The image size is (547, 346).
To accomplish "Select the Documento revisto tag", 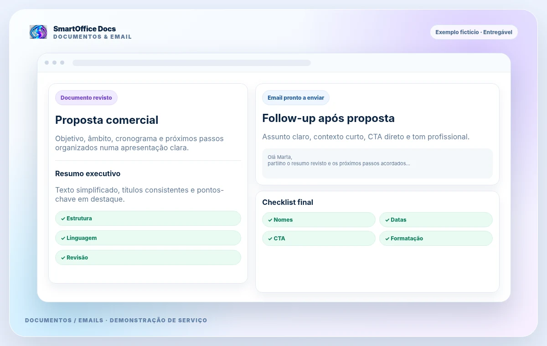I will [x=86, y=98].
